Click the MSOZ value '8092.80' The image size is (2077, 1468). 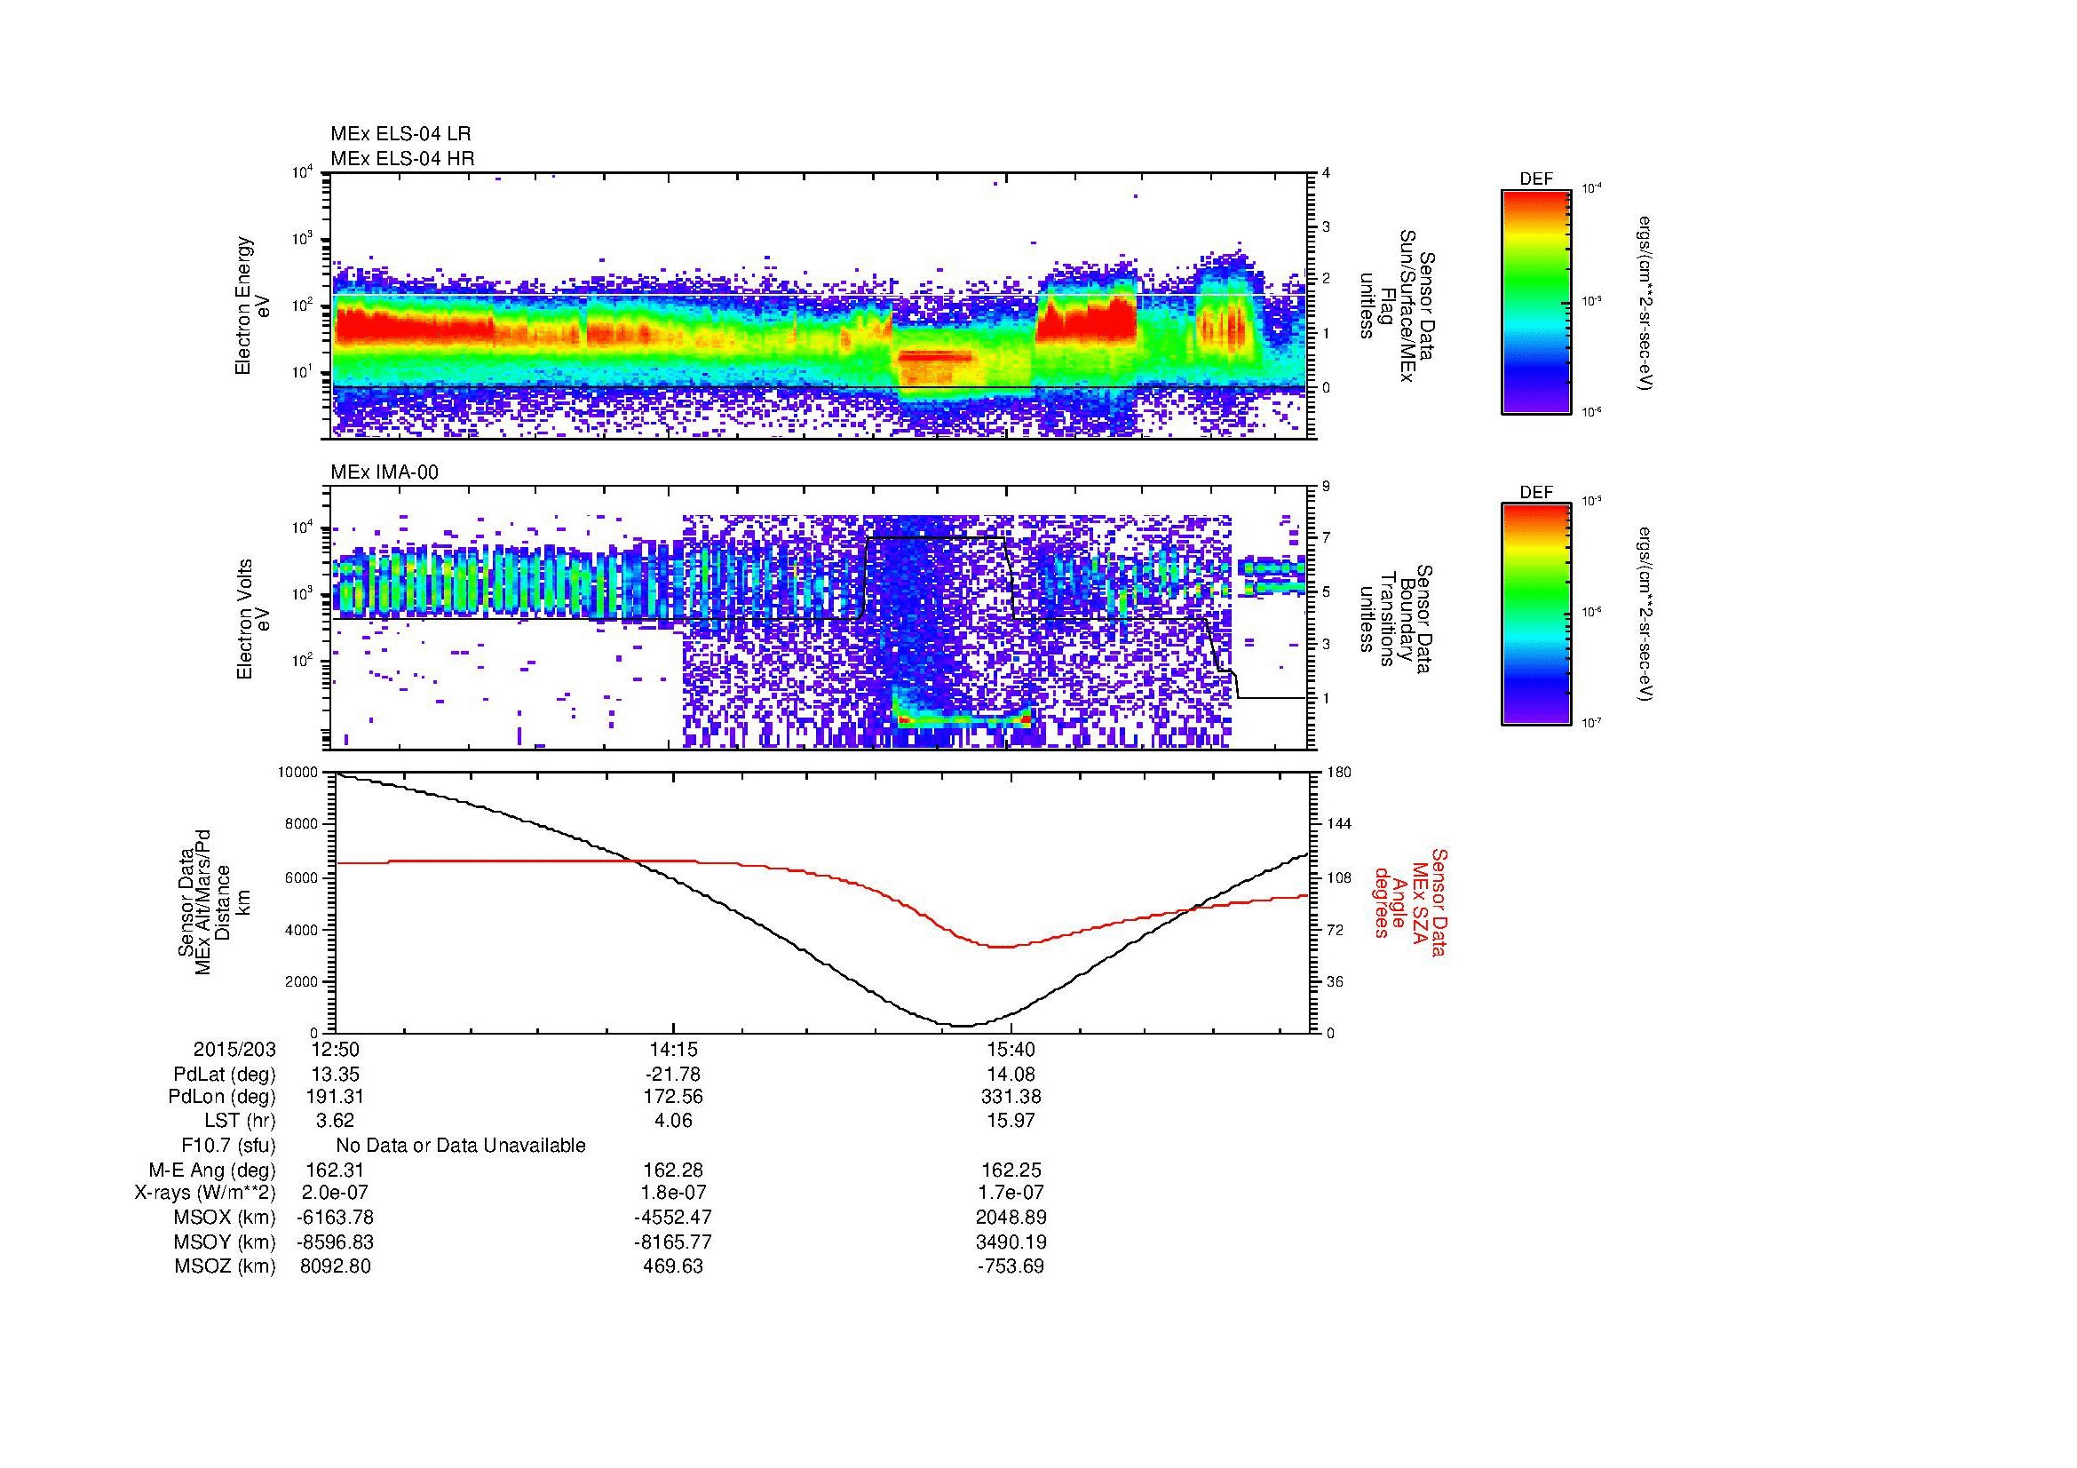(335, 1266)
